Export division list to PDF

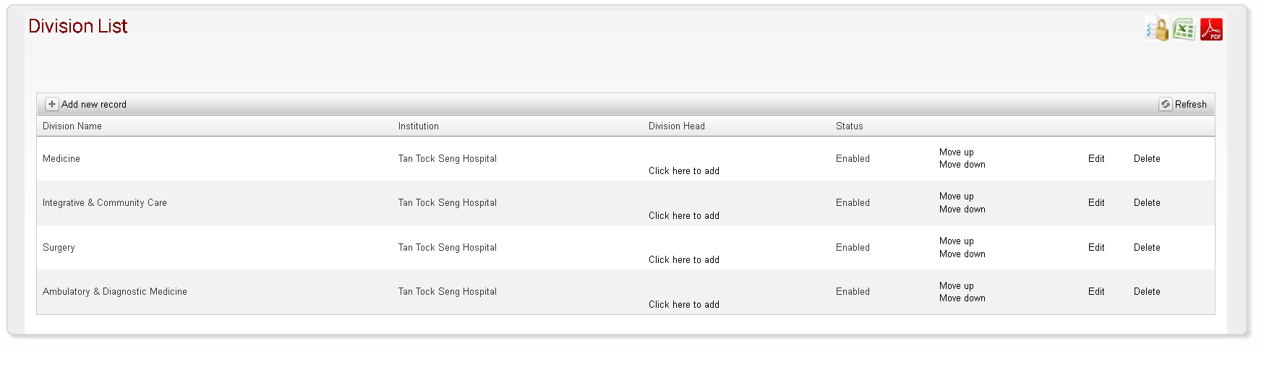[x=1211, y=29]
